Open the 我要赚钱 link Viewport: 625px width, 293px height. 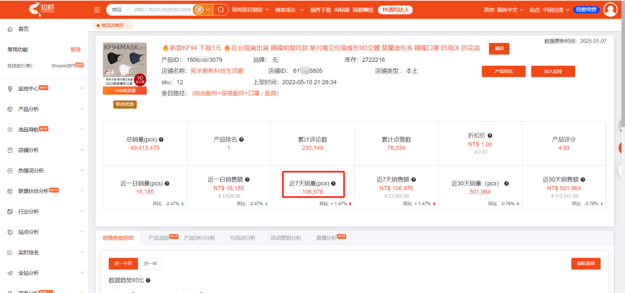click(363, 10)
